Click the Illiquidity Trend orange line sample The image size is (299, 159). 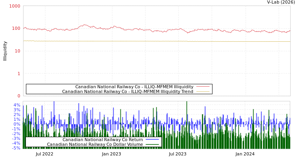pyautogui.click(x=203, y=91)
